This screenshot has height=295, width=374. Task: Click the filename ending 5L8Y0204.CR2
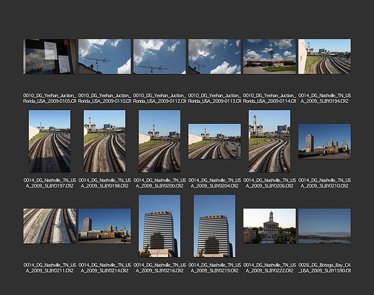point(215,183)
